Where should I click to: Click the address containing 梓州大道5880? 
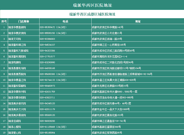[115, 92]
